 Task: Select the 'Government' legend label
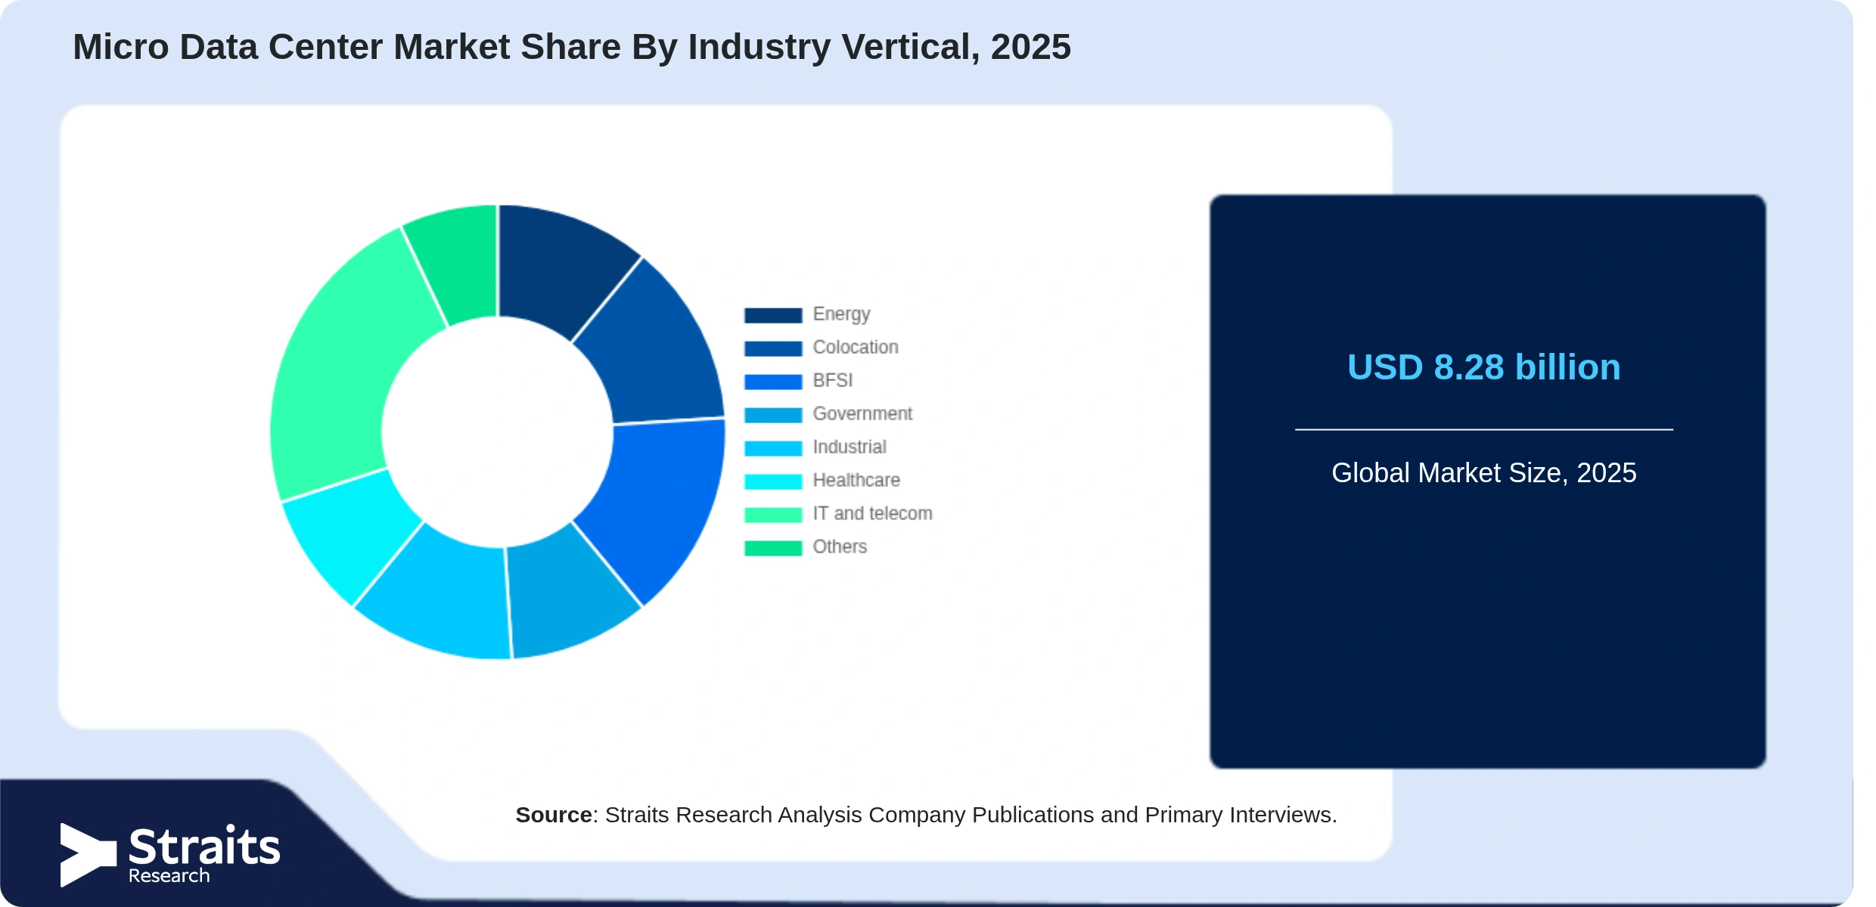(x=862, y=413)
